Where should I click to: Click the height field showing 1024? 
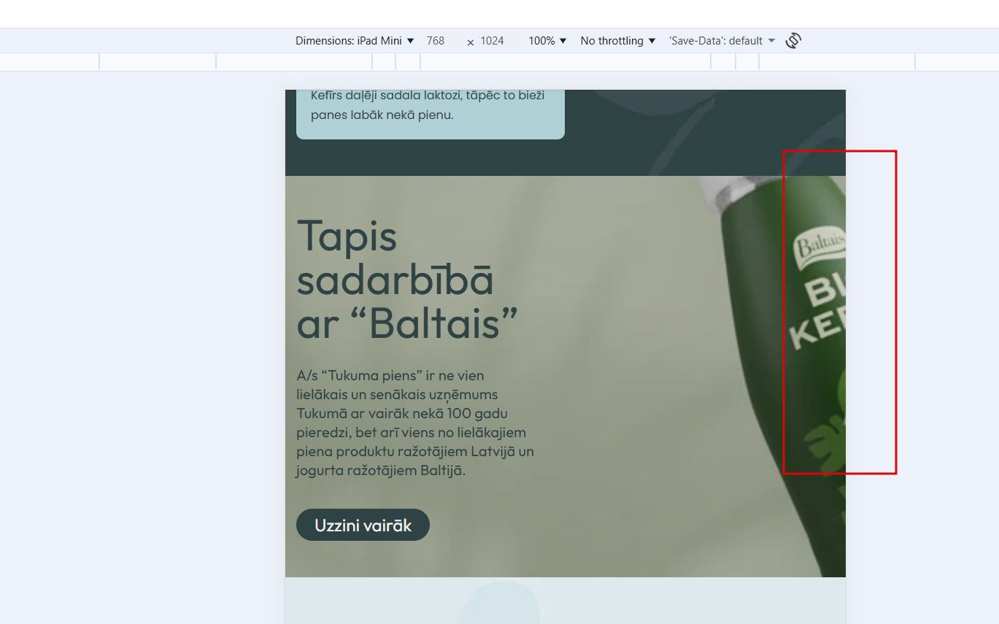tap(494, 41)
